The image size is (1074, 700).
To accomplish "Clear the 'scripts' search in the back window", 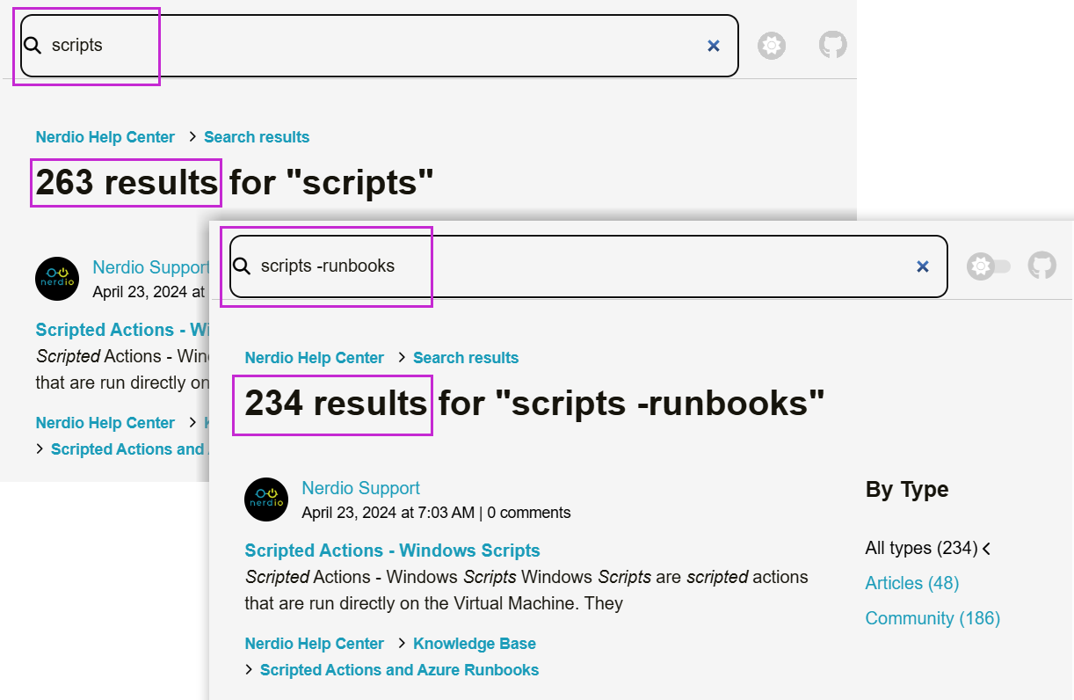I will coord(714,46).
